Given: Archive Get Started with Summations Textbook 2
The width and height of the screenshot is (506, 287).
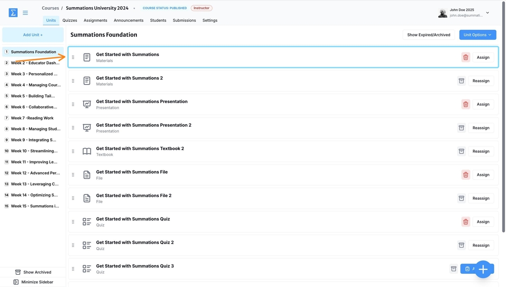Looking at the screenshot, I should (461, 151).
